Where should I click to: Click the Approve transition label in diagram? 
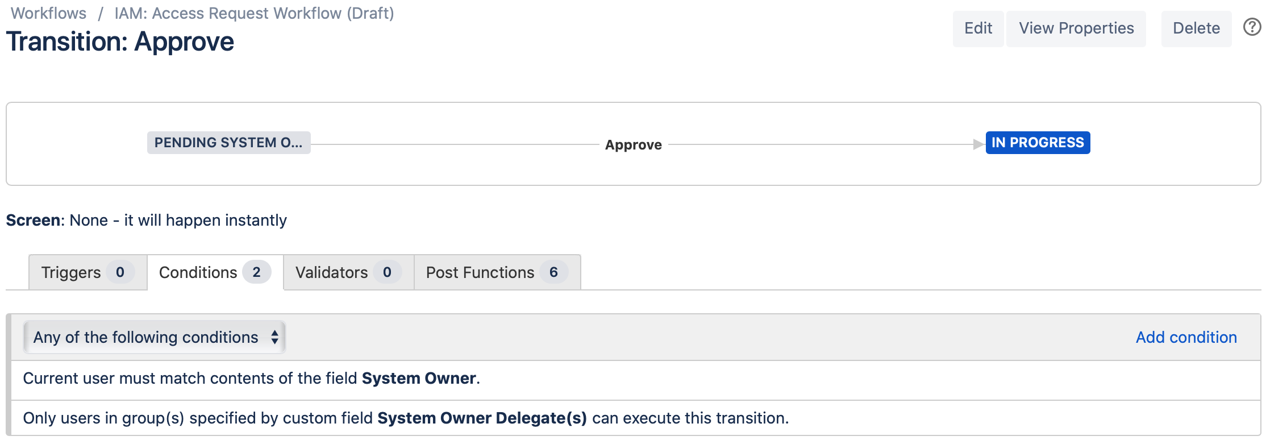click(x=632, y=144)
